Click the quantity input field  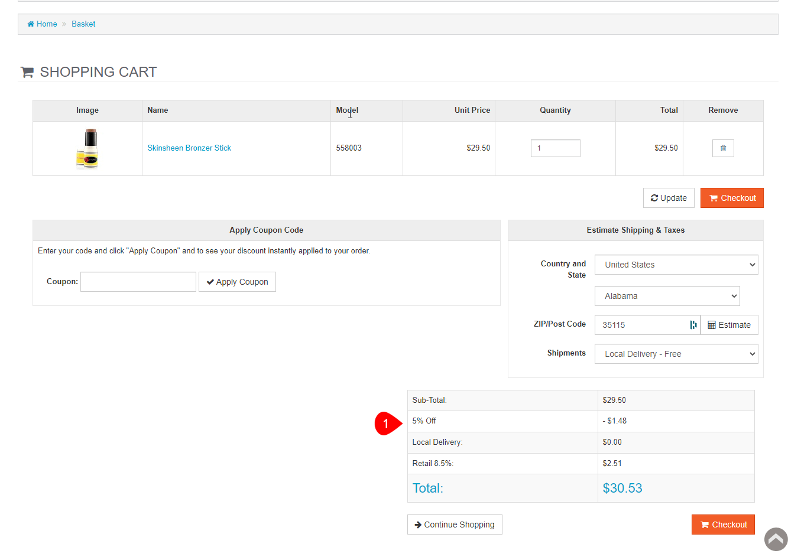555,148
